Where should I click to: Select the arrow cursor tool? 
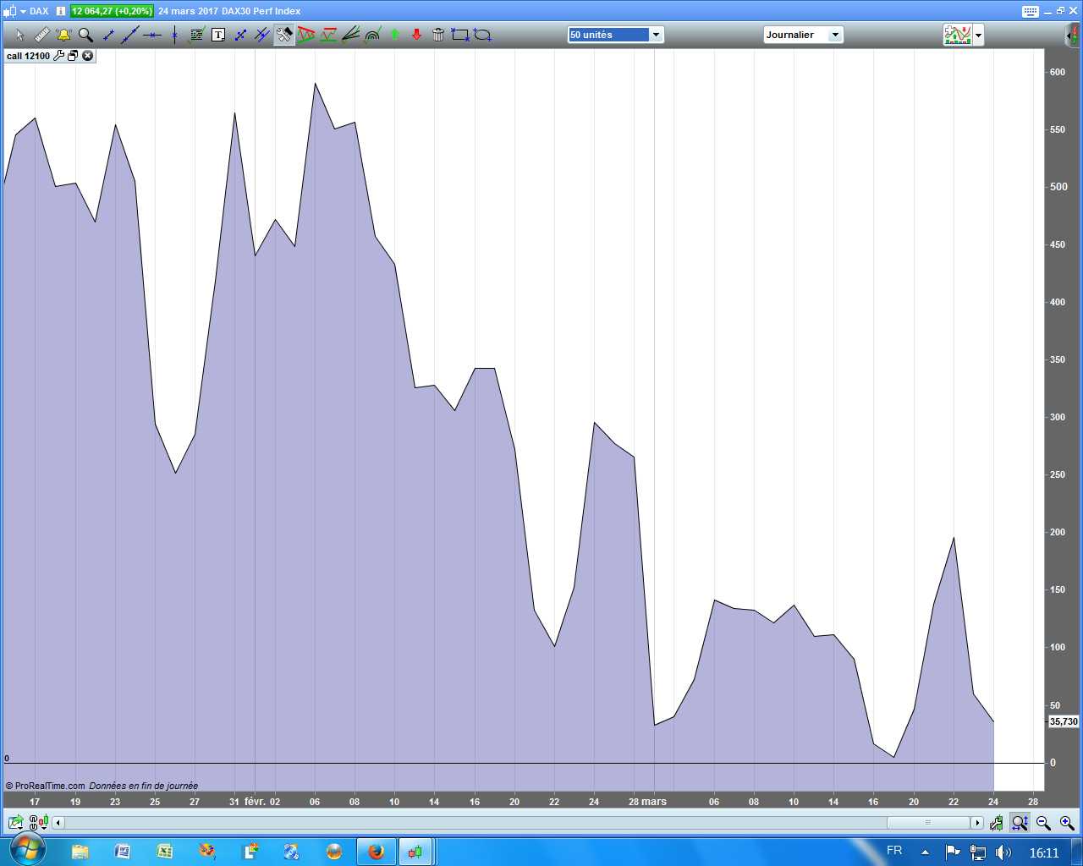click(x=19, y=35)
